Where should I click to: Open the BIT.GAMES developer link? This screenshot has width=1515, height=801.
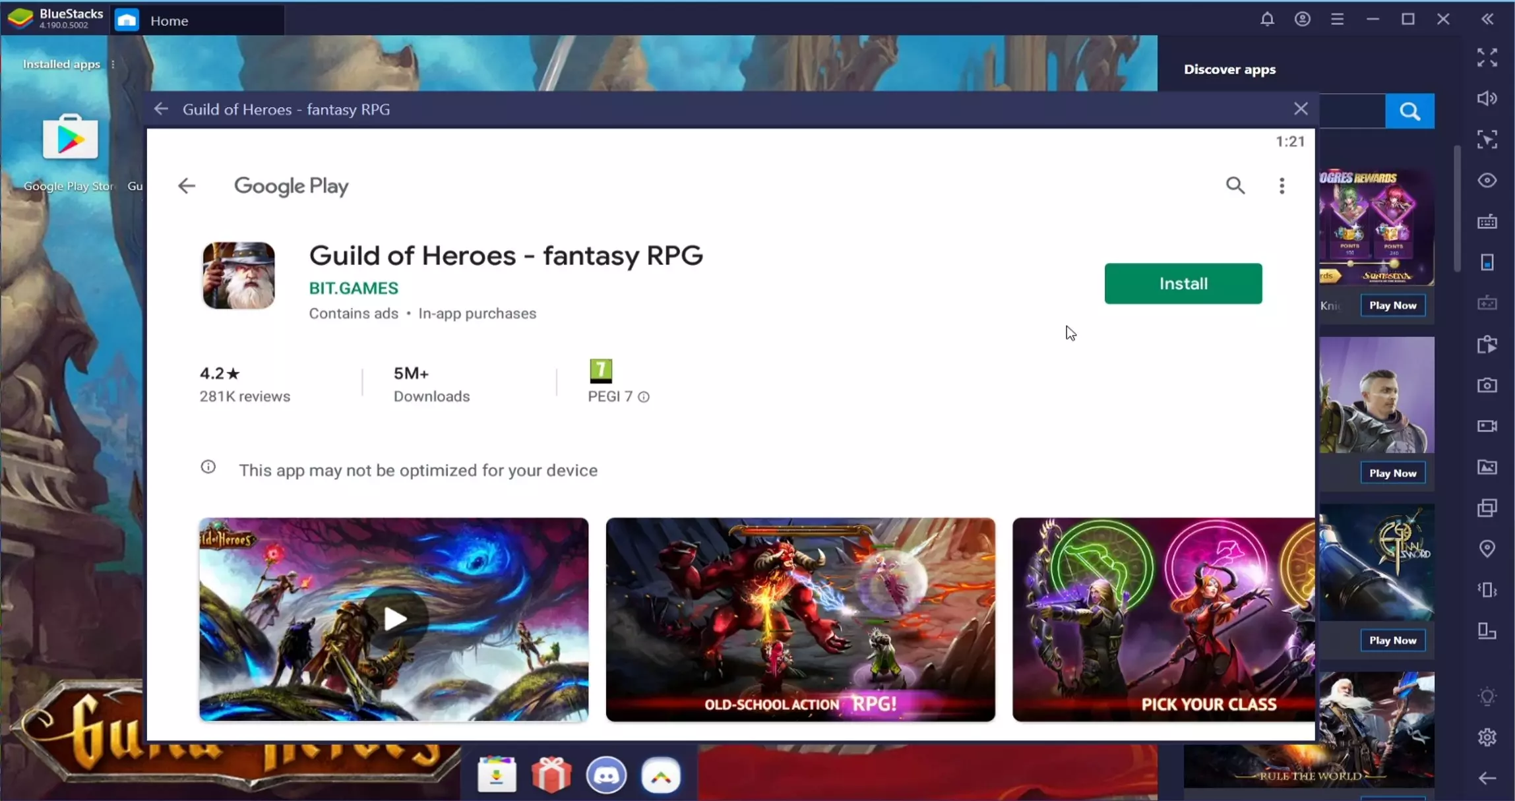tap(354, 288)
